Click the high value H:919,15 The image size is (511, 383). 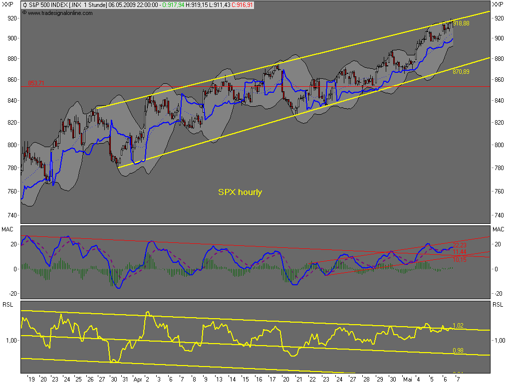[197, 5]
